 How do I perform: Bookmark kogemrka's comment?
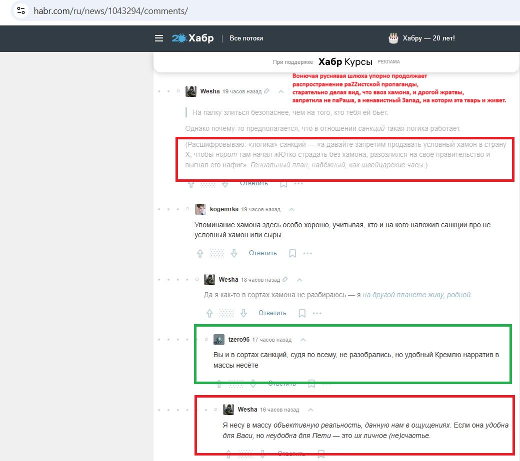292,253
